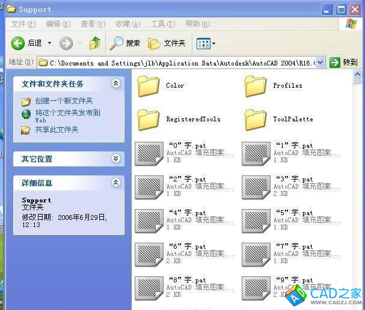Open the 文件(F) menu

point(23,24)
